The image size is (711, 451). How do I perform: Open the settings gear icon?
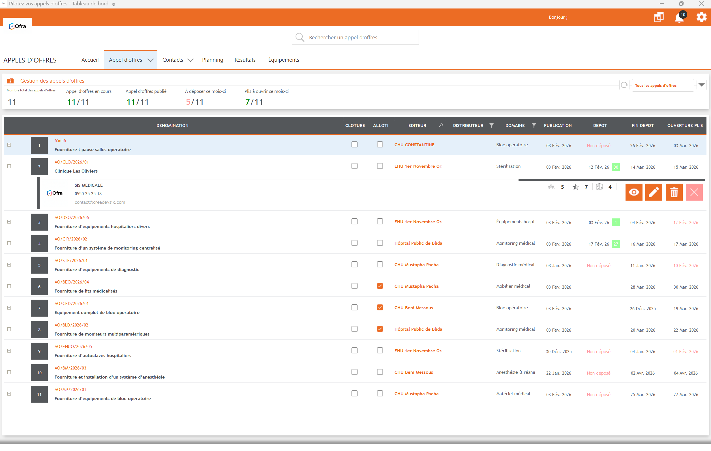[x=701, y=17]
